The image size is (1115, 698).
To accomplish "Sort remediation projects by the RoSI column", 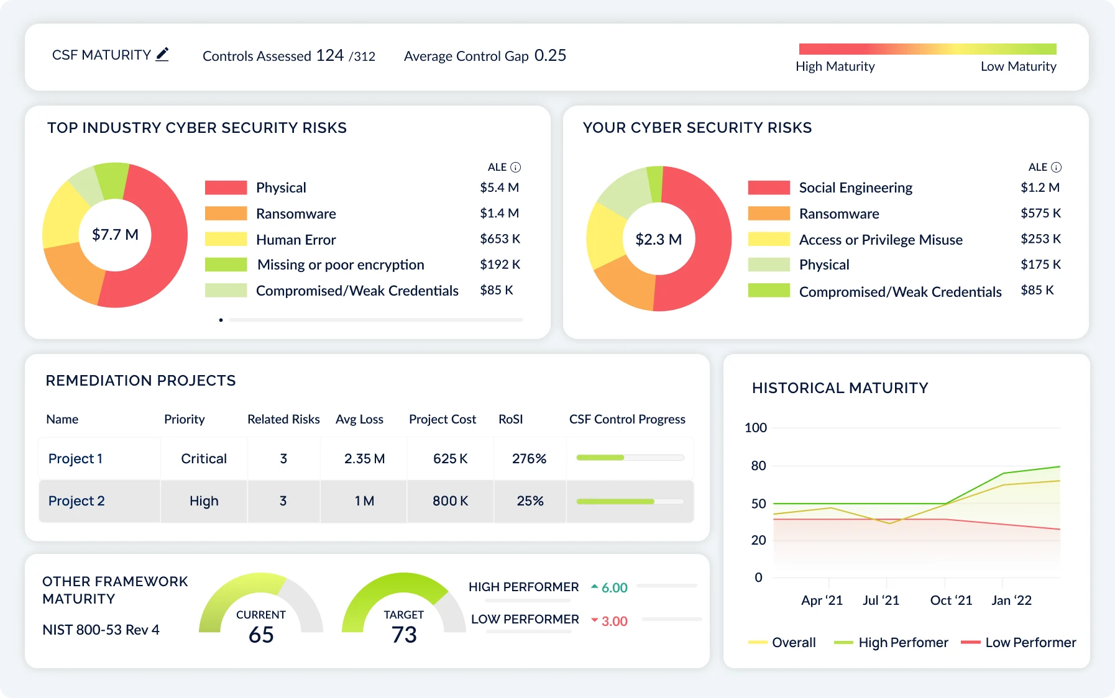I will tap(510, 419).
